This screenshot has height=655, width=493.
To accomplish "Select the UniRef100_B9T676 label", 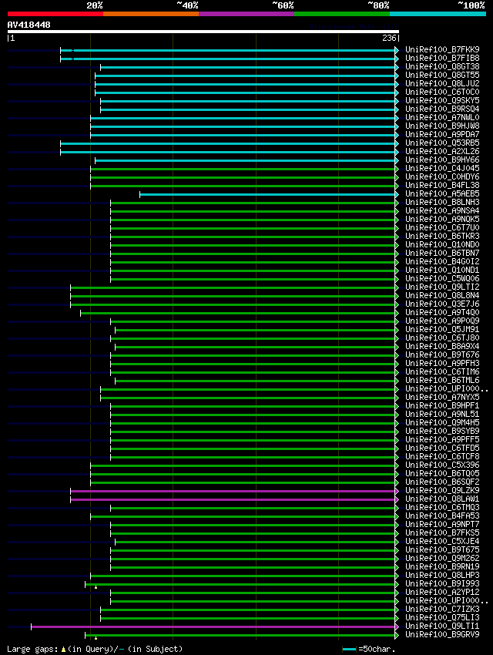I will tap(442, 355).
